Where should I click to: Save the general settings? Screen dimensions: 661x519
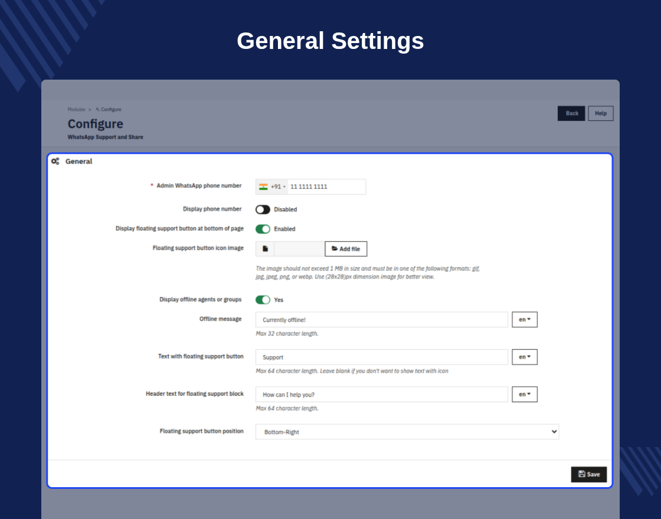click(589, 474)
